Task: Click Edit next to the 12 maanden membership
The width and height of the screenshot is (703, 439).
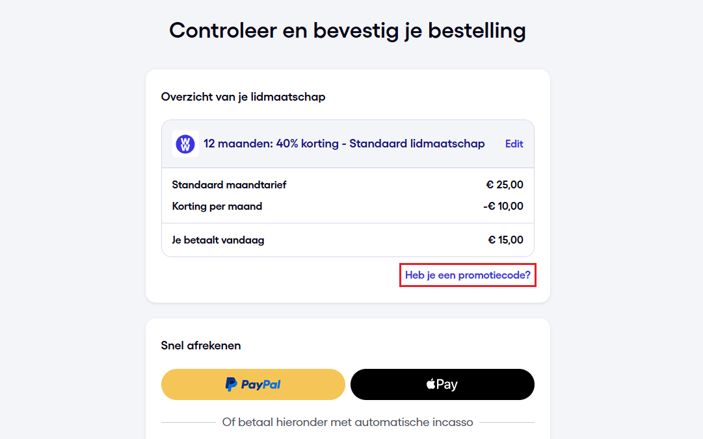Action: point(514,144)
